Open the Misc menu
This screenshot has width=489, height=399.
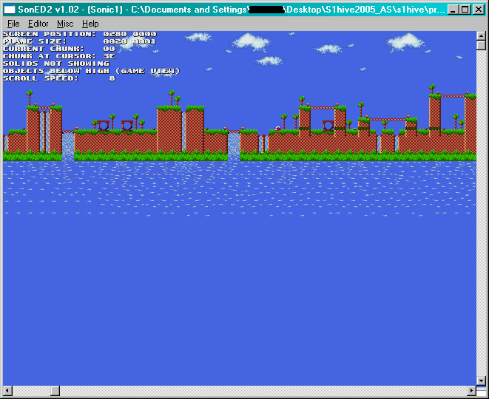(65, 24)
